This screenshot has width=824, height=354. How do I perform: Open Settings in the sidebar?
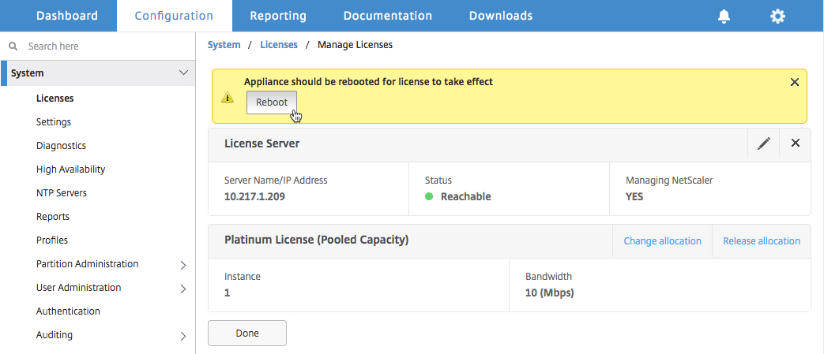coord(54,121)
